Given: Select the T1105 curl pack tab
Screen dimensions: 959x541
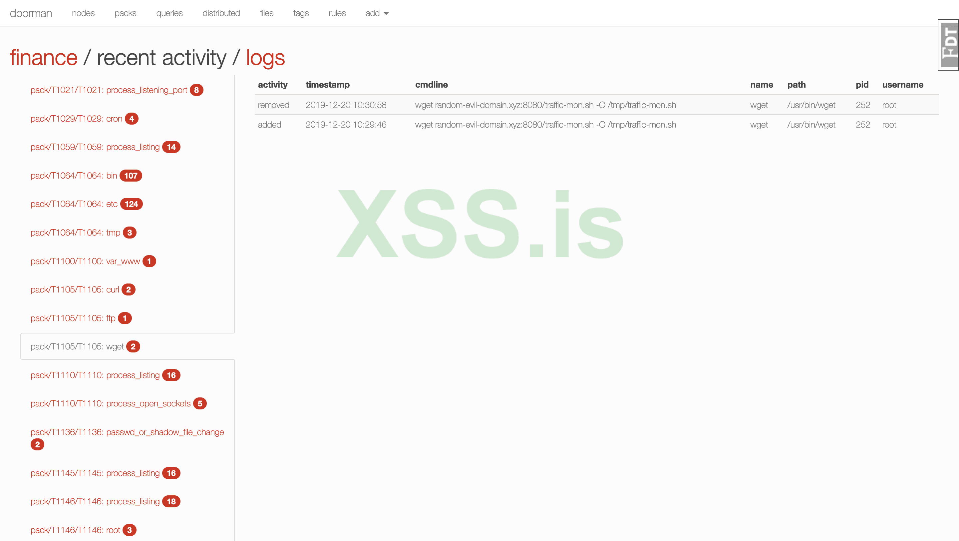Looking at the screenshot, I should (x=75, y=290).
